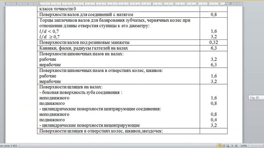Click value 6,3 for нерабочие пазов на валах

coord(214,65)
